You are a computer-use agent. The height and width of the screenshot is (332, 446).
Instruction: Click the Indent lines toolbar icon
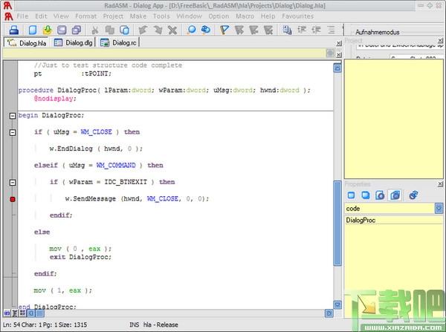point(302,30)
